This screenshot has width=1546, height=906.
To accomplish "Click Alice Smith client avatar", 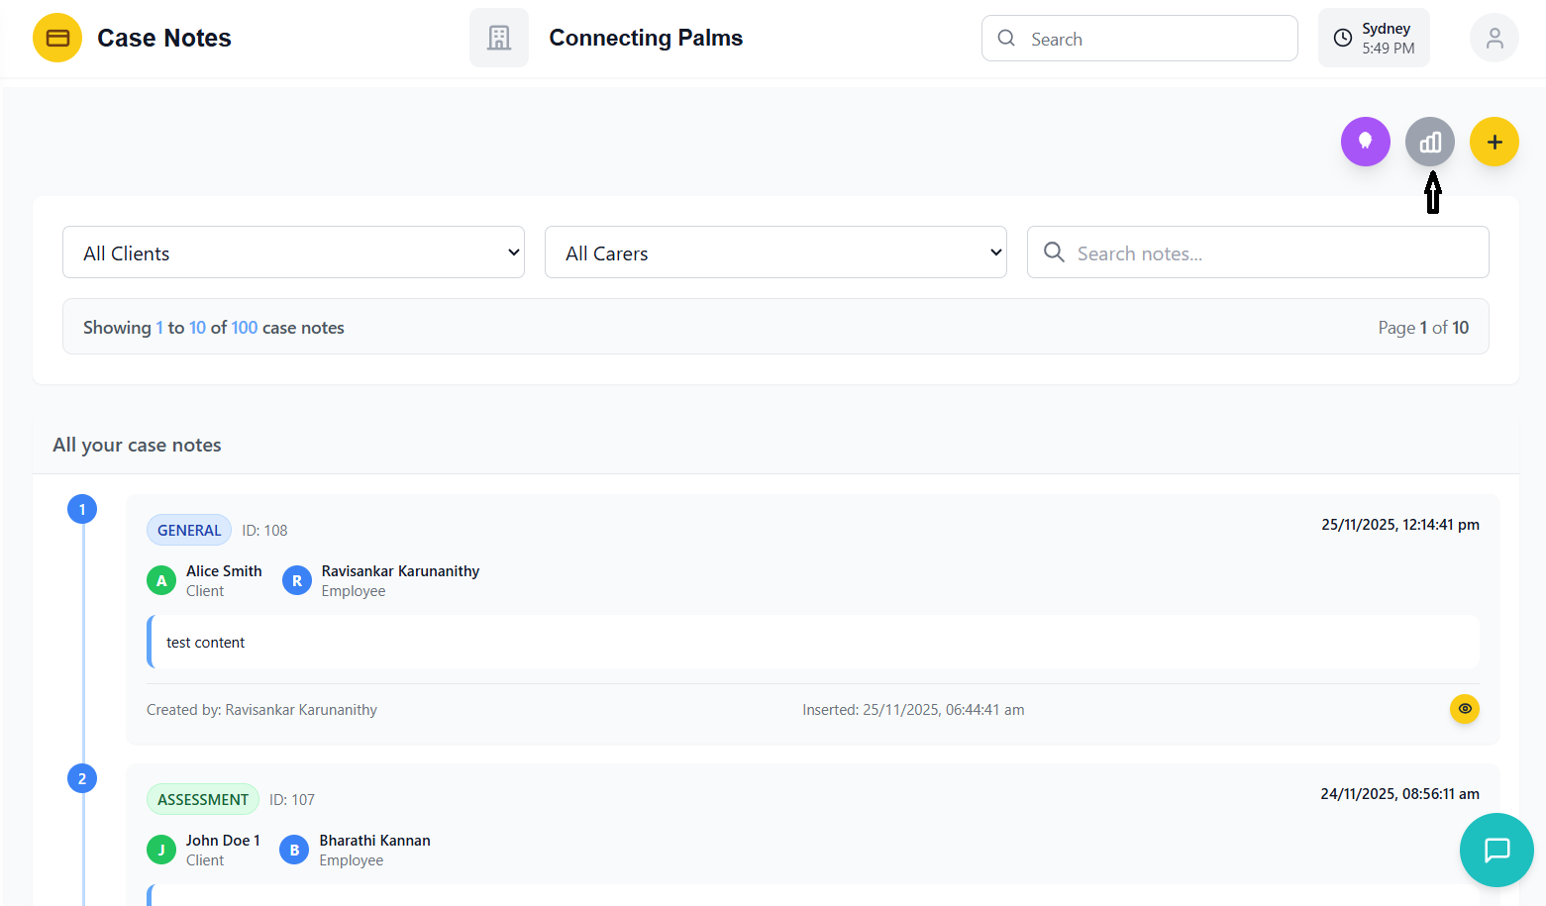I will (161, 580).
